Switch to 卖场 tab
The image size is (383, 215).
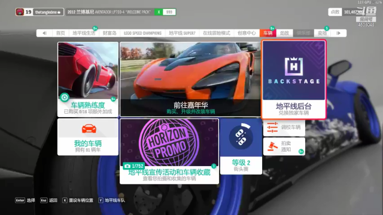[x=322, y=33]
